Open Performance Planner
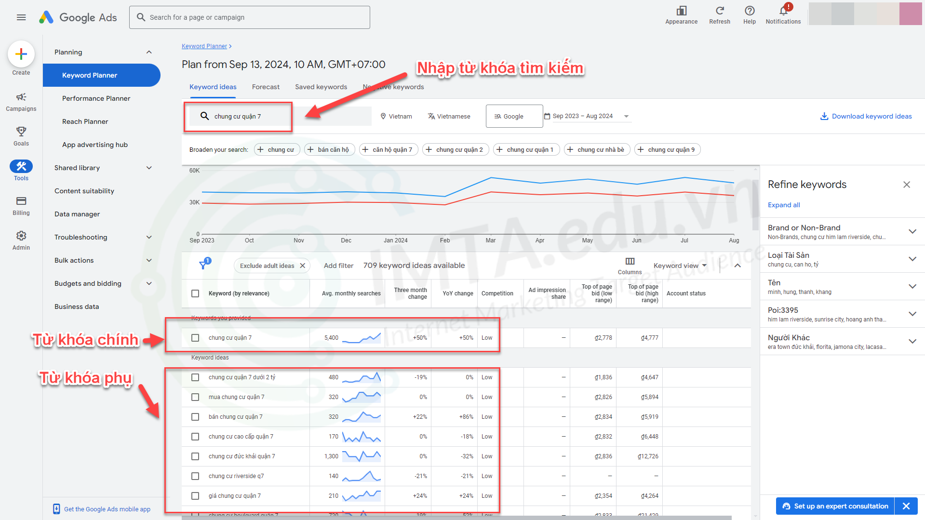925x520 pixels. pos(96,98)
